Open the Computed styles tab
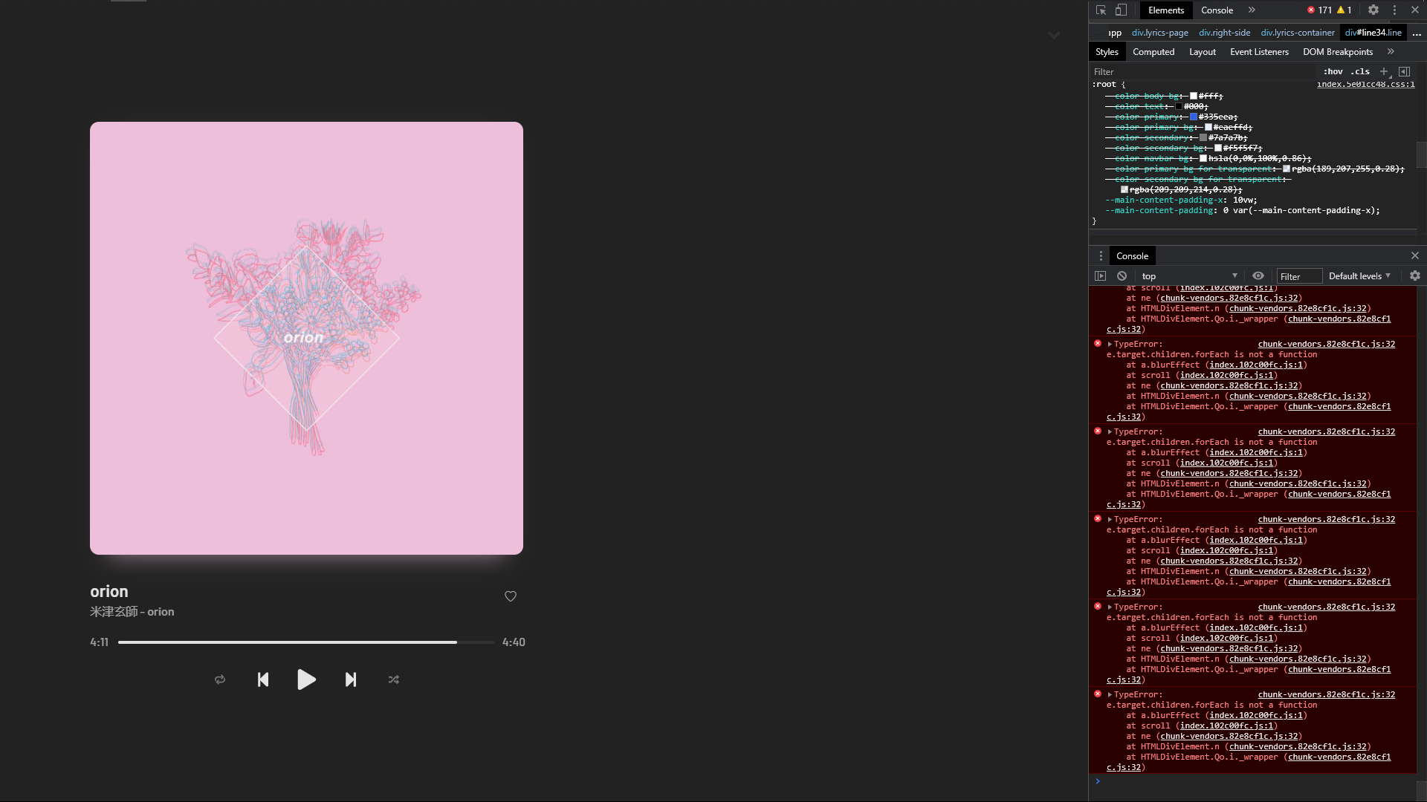Image resolution: width=1427 pixels, height=802 pixels. 1153,52
